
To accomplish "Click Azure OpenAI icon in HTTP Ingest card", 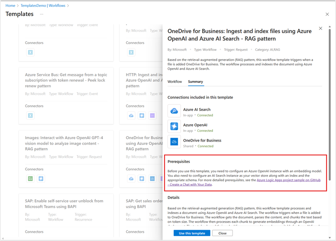I will [142, 116].
